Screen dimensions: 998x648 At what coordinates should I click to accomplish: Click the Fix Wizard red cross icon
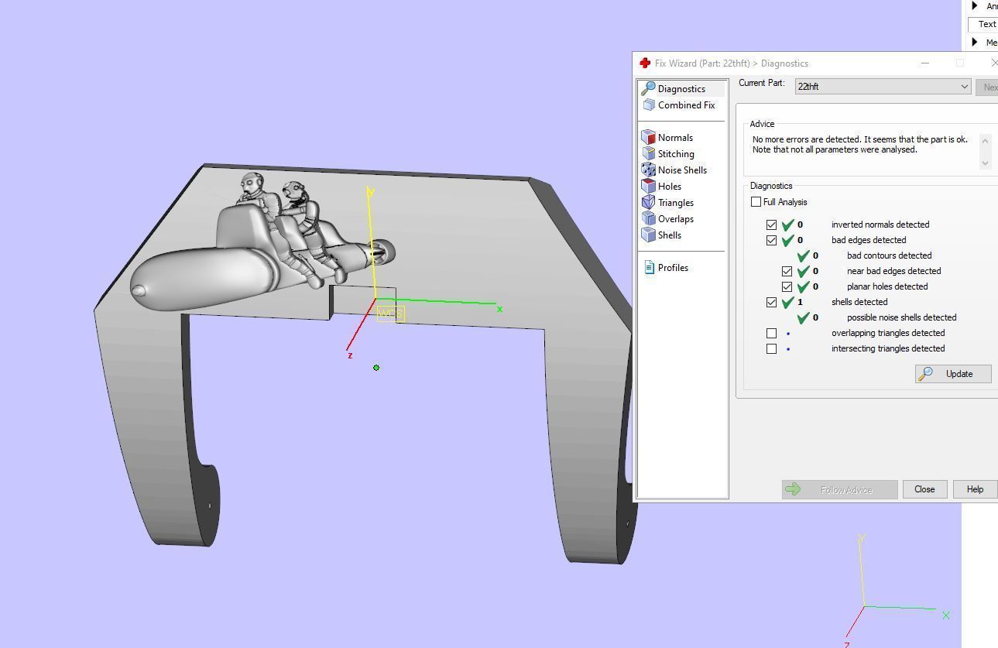click(x=644, y=63)
